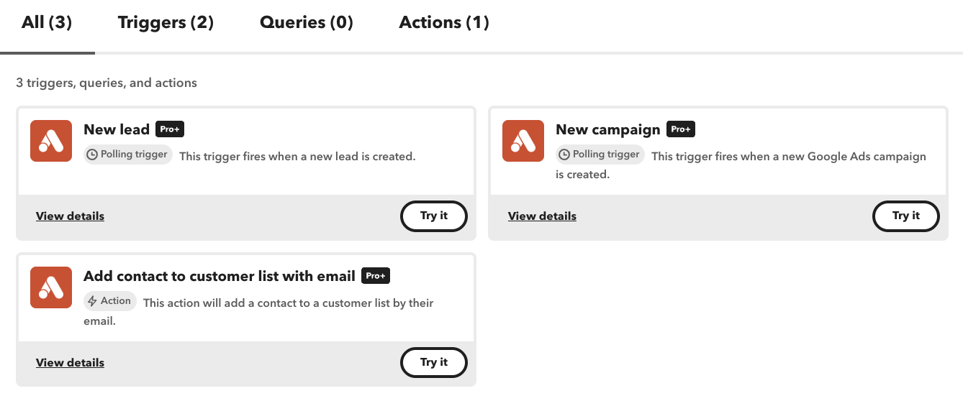Open View details for New campaign
Screen dimensions: 963x401
pos(542,216)
